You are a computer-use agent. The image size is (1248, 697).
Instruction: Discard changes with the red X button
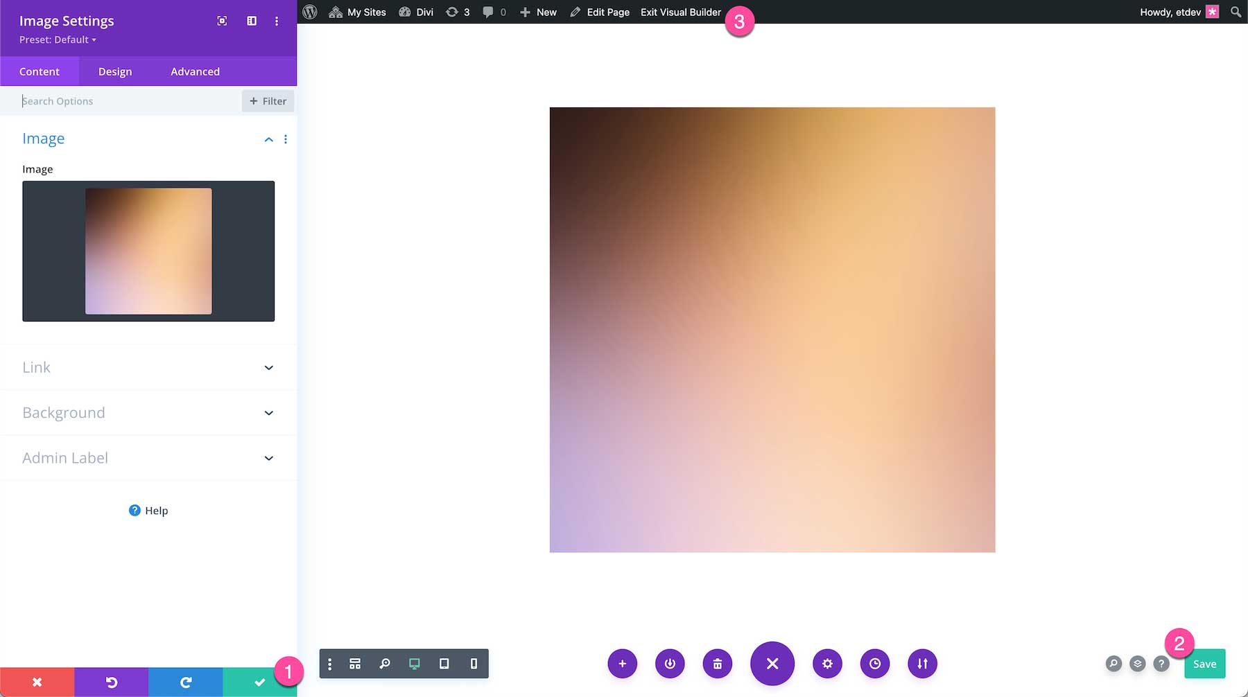[37, 682]
